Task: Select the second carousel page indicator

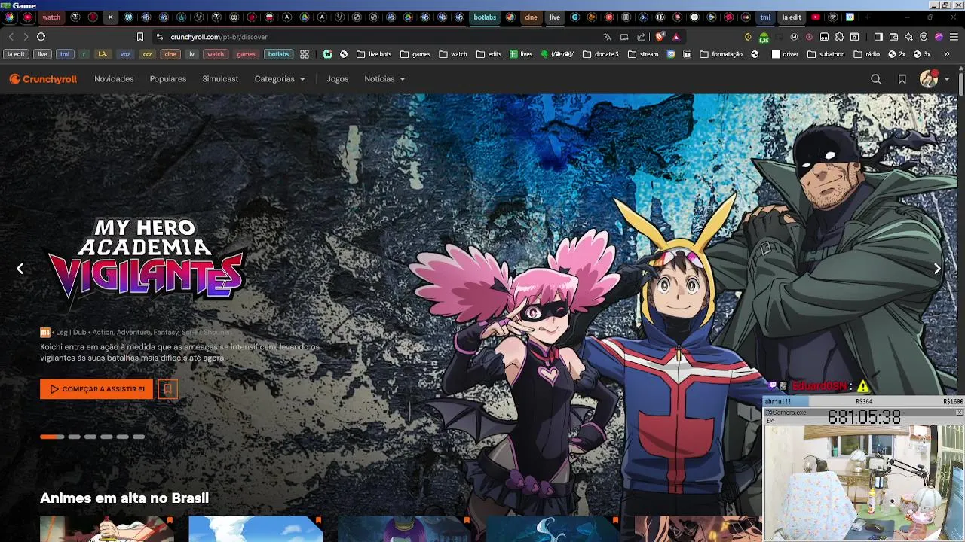Action: [x=74, y=437]
